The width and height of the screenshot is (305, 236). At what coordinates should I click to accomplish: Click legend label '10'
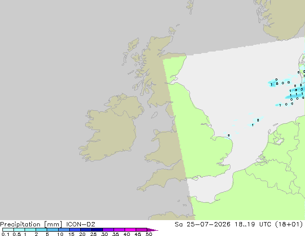[x=60, y=234]
